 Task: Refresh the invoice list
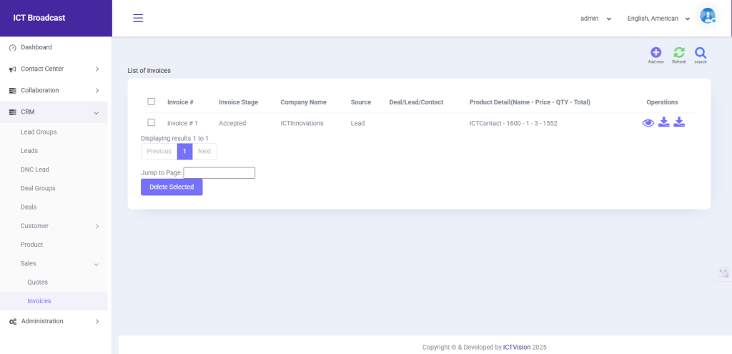(678, 53)
